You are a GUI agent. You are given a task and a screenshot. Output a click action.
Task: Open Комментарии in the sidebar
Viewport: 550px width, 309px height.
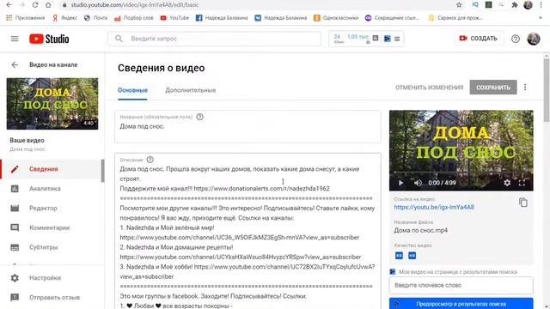pyautogui.click(x=51, y=227)
